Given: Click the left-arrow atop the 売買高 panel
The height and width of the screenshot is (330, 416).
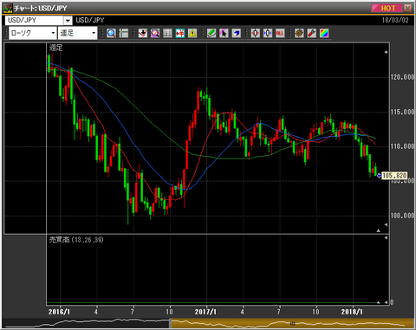Looking at the screenshot, I should pyautogui.click(x=386, y=238).
